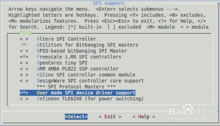Toggle ARM AMBA PL022 SSP controller box
Image resolution: width=220 pixels, height=126 pixels.
coord(24,69)
